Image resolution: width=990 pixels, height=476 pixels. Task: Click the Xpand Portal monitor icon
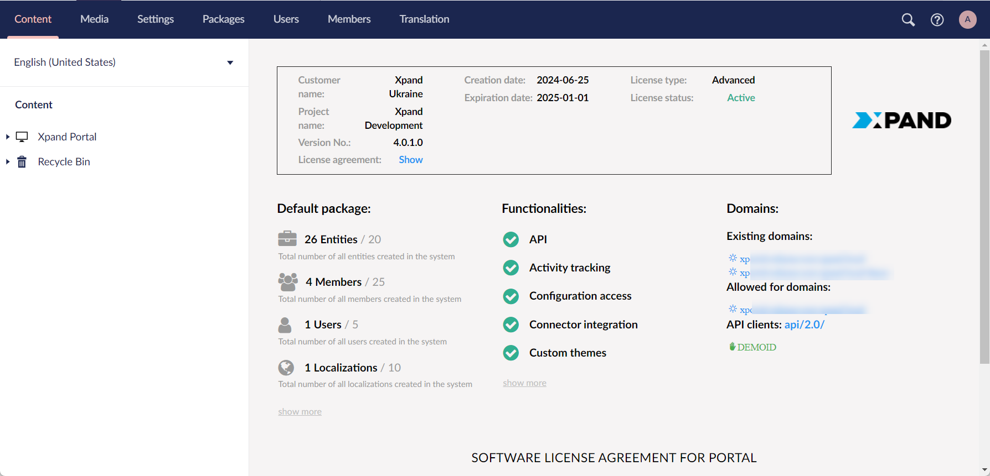(22, 137)
